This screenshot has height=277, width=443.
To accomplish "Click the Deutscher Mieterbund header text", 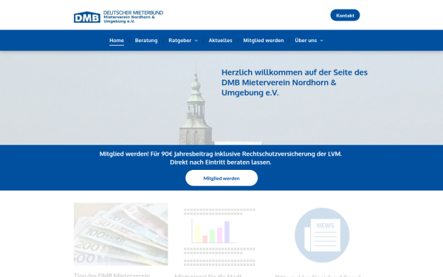I will (133, 13).
